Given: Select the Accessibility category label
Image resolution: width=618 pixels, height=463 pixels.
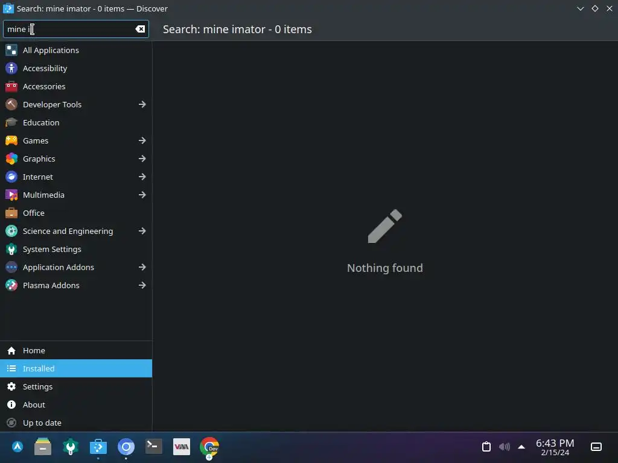Looking at the screenshot, I should pos(45,68).
